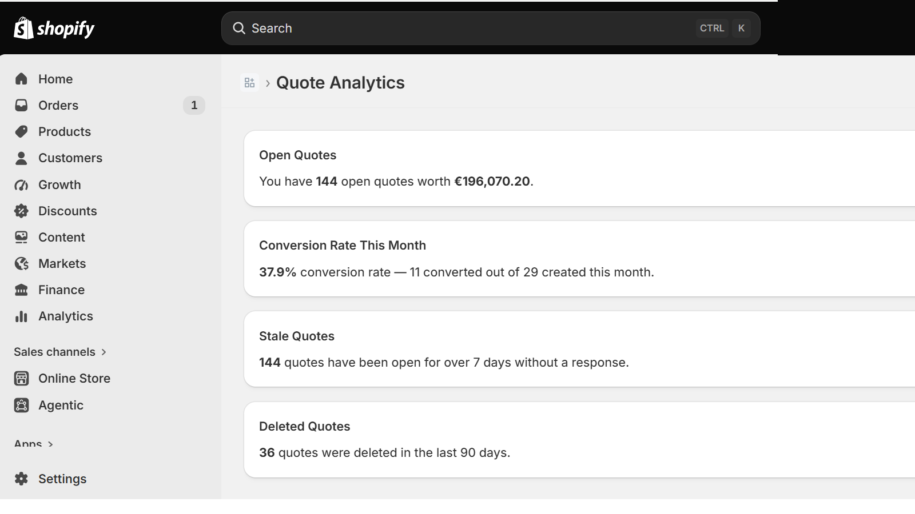This screenshot has width=915, height=514.
Task: Open Discounts badge icon
Action: pyautogui.click(x=21, y=211)
